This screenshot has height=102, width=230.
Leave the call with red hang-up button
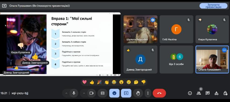click(159, 93)
